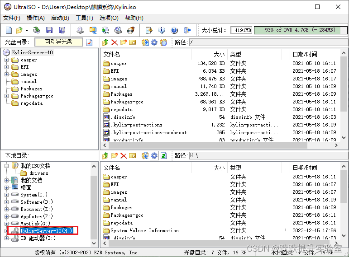Click Rename icon in local pane toolbar

(133, 156)
